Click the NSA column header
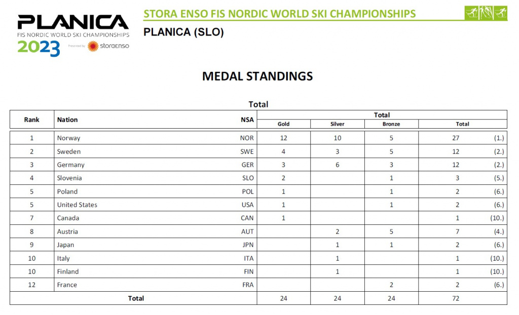The image size is (519, 315). coord(247,120)
